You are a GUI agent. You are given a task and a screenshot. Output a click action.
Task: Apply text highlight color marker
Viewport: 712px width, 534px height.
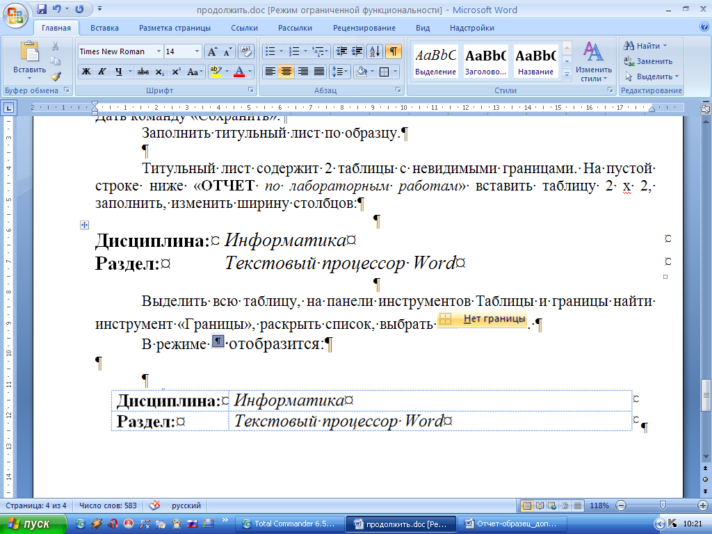click(x=216, y=72)
